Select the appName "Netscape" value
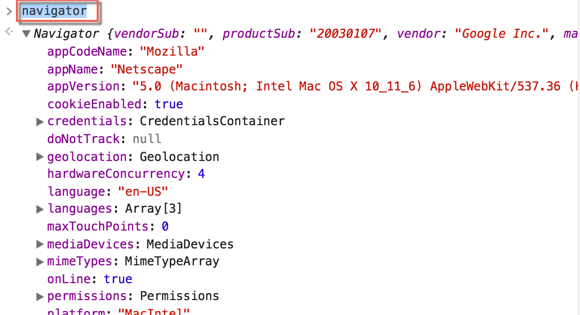 point(146,69)
